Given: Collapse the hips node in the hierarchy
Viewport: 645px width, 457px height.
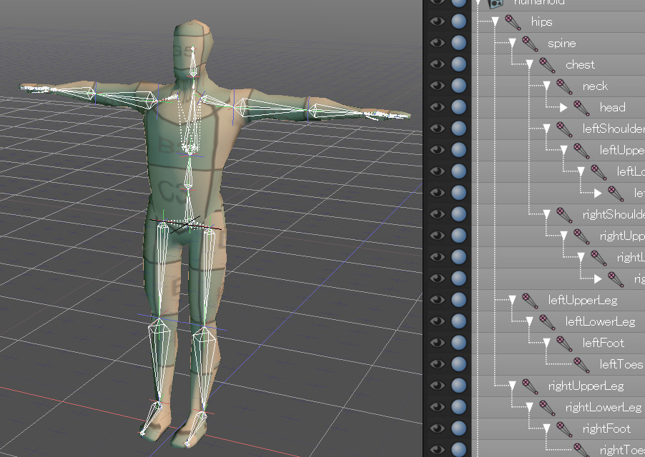Looking at the screenshot, I should click(x=496, y=21).
